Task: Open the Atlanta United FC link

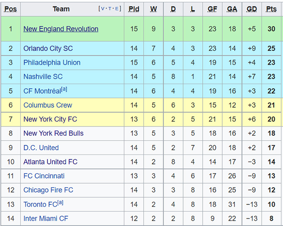Action: tap(50, 162)
